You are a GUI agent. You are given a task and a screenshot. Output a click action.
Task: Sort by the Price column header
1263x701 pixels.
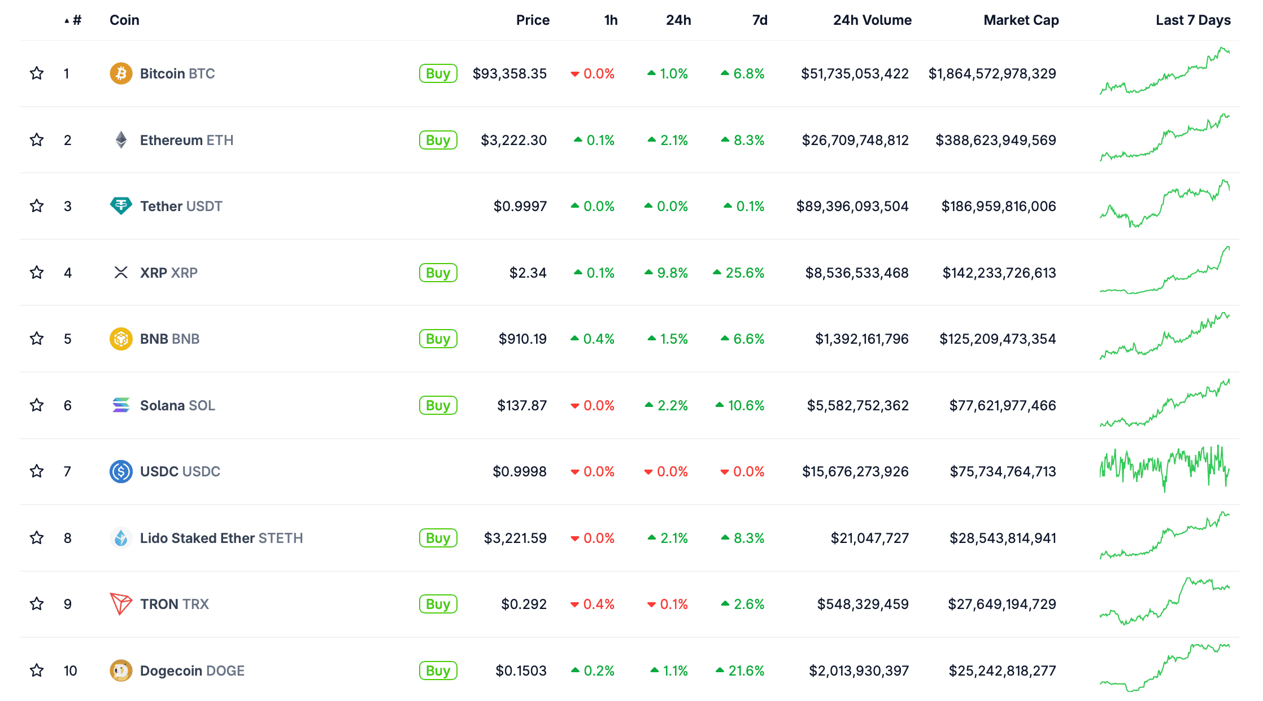point(533,20)
